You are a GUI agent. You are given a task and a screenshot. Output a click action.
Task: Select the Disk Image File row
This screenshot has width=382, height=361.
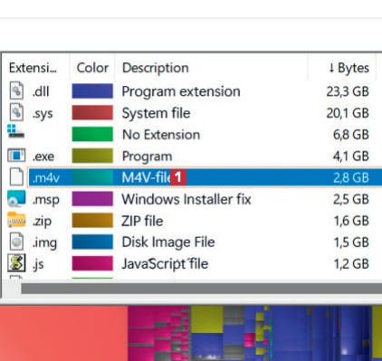point(193,242)
